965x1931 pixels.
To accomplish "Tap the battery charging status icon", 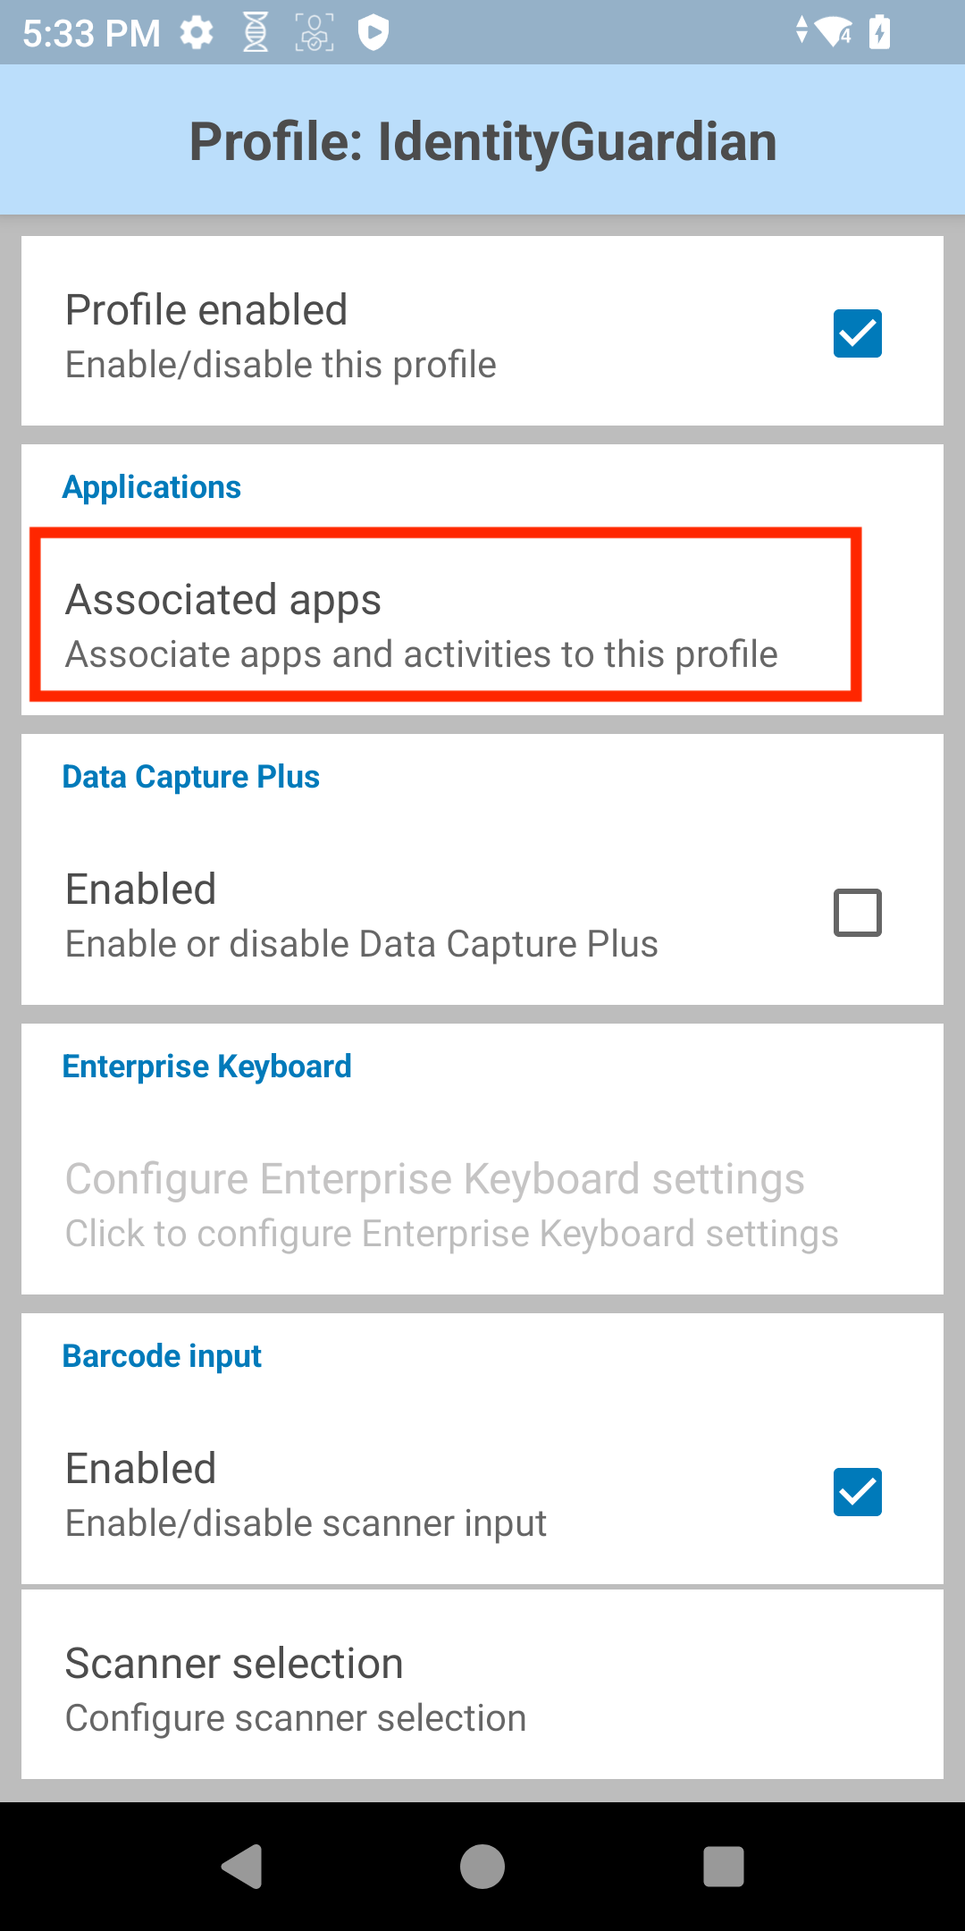I will pyautogui.click(x=880, y=33).
